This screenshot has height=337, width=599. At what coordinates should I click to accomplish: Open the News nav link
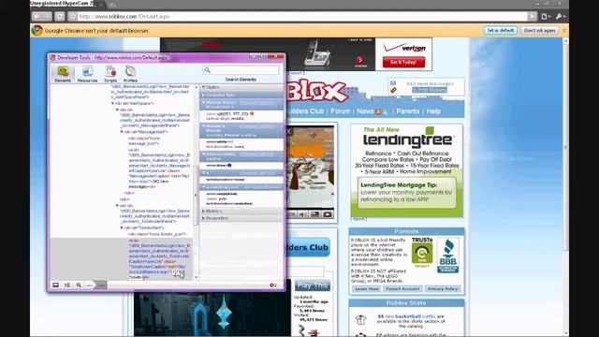pyautogui.click(x=365, y=111)
